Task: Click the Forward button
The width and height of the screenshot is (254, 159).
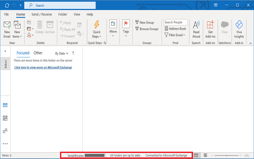Action: click(67, 36)
